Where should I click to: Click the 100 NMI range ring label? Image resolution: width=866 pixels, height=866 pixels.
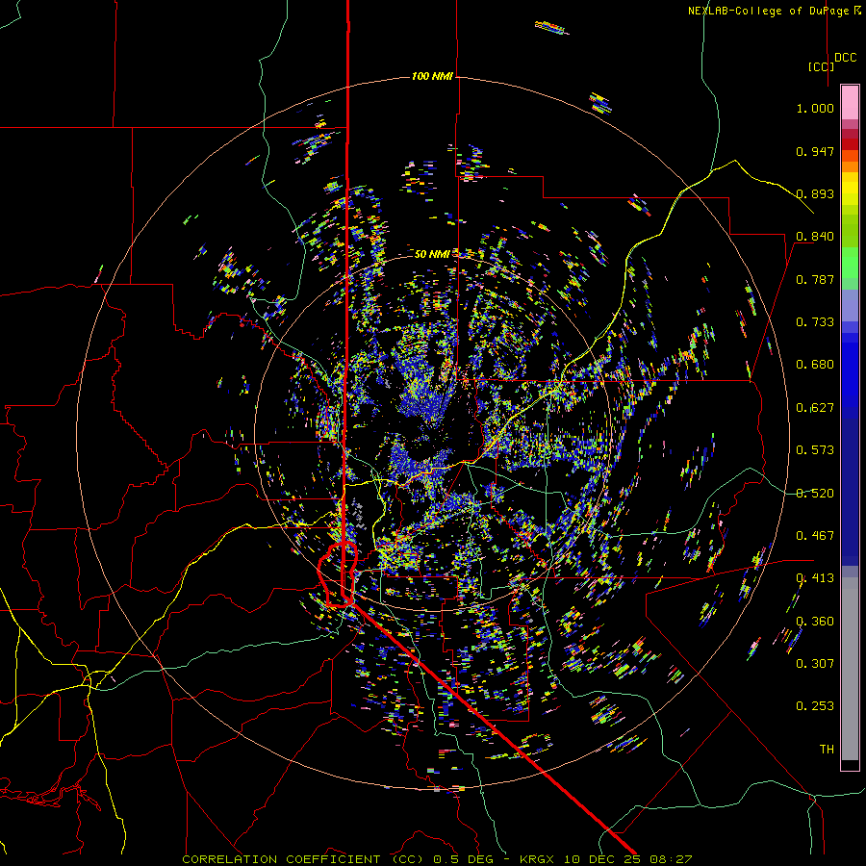(x=432, y=76)
